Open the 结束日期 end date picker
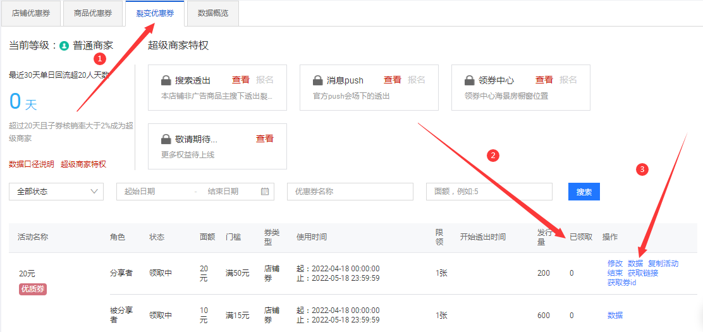Image resolution: width=703 pixels, height=332 pixels. pos(223,192)
